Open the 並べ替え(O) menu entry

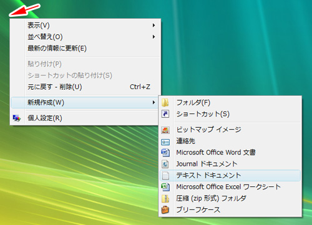click(85, 37)
